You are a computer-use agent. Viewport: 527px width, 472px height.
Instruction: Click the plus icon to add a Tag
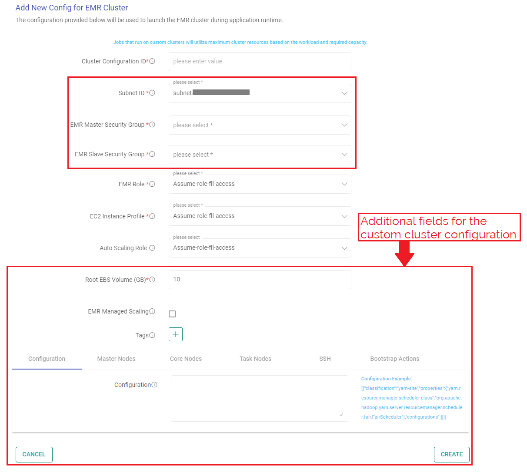175,334
